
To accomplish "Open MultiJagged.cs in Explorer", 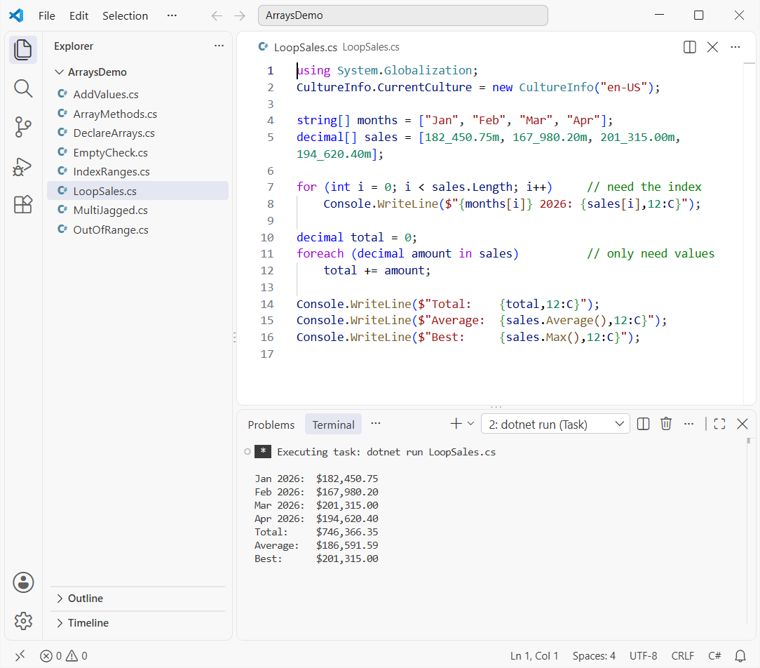I will [x=137, y=210].
